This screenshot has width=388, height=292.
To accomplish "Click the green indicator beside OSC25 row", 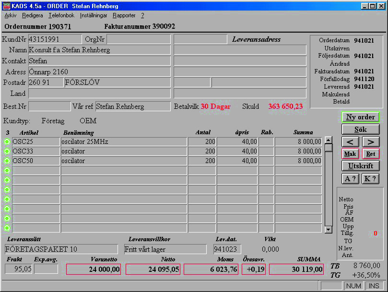I will tap(7, 142).
